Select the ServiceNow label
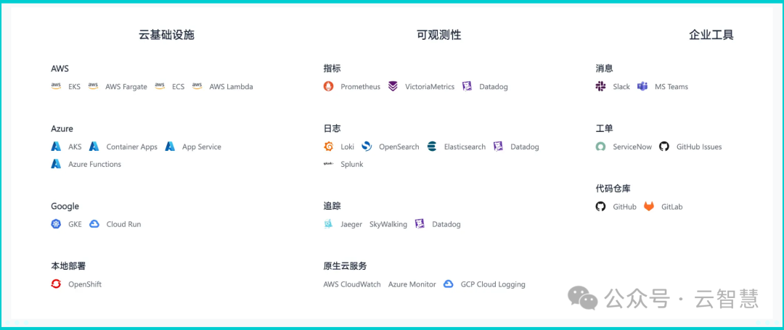This screenshot has width=784, height=330. 632,147
